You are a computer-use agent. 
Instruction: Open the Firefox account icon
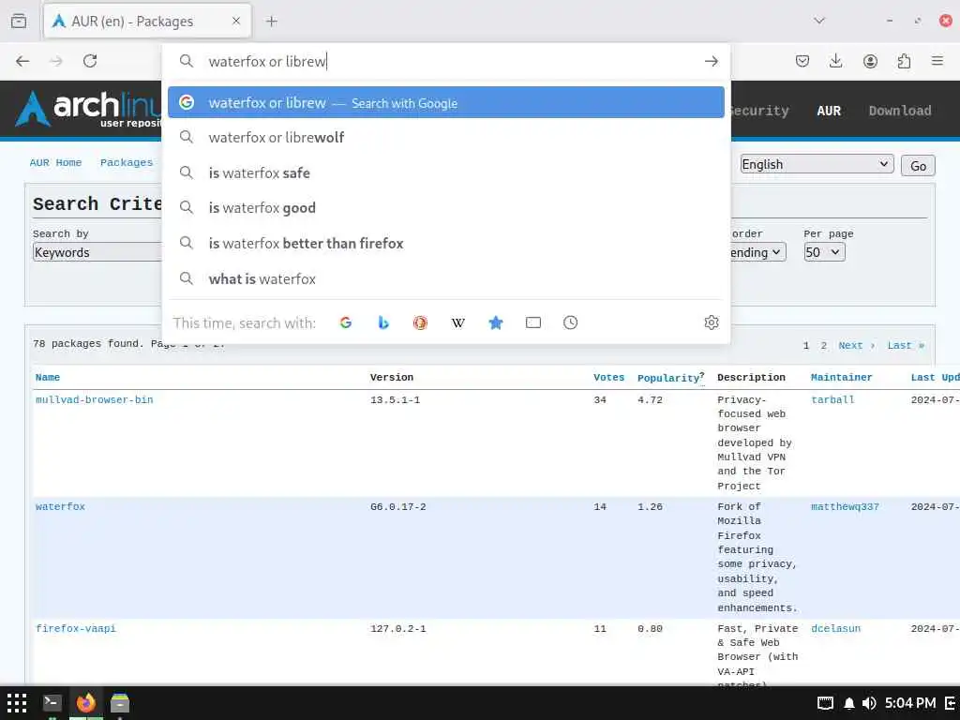870,61
